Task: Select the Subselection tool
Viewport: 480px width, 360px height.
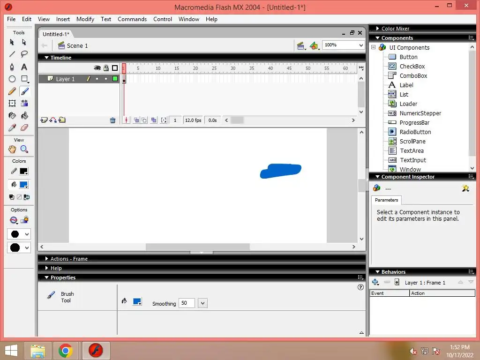Action: [x=24, y=42]
